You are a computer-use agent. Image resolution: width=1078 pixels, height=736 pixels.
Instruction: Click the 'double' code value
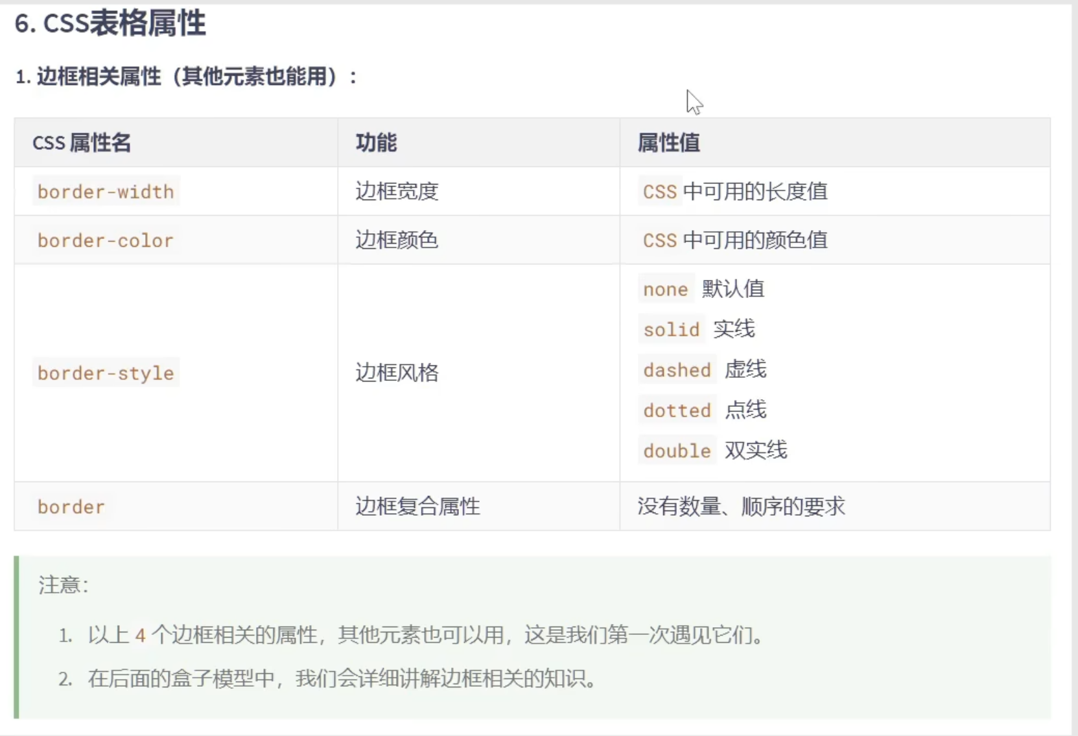pos(677,451)
